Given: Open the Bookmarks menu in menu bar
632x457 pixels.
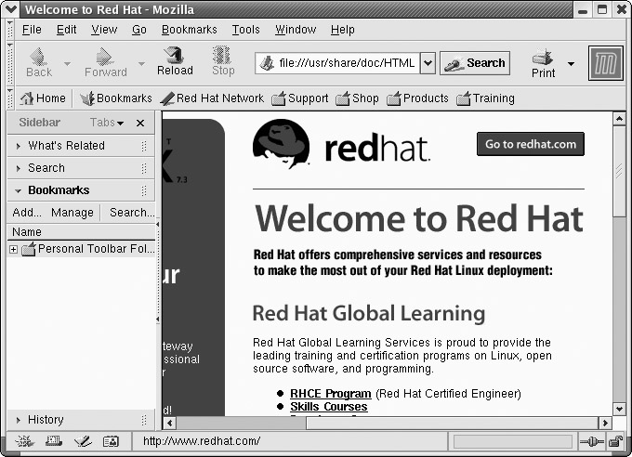Looking at the screenshot, I should click(x=189, y=30).
